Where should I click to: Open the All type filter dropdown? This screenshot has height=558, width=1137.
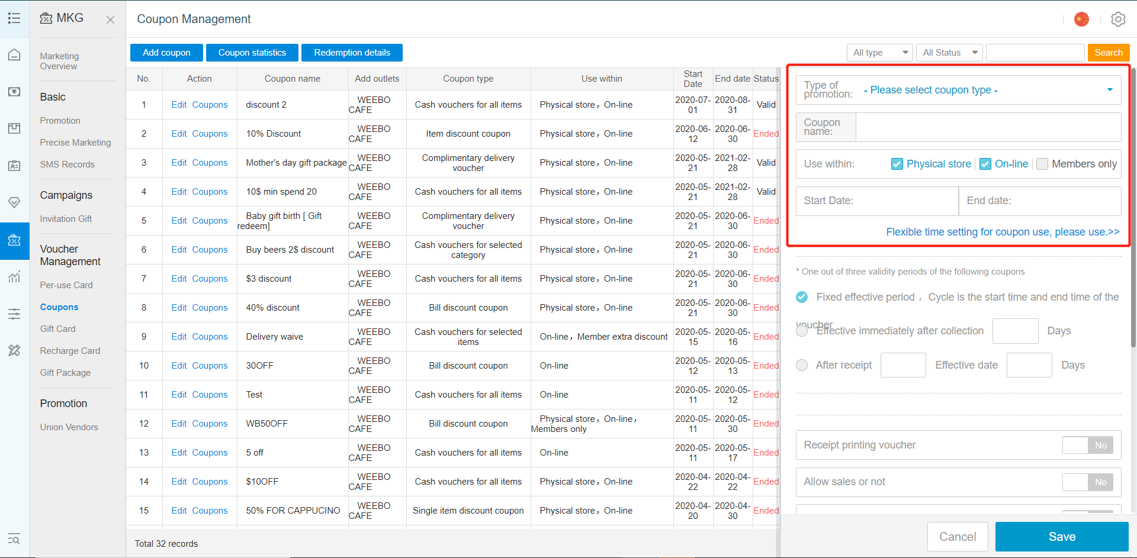point(879,53)
